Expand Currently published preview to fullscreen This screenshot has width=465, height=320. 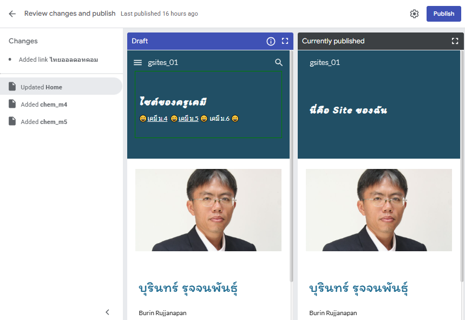pos(455,41)
